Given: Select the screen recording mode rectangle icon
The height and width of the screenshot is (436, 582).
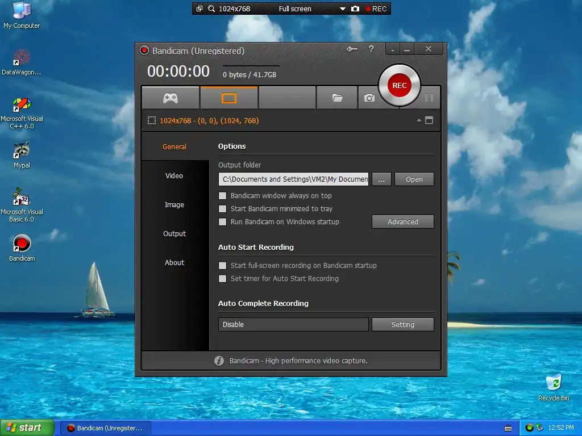Looking at the screenshot, I should [x=228, y=98].
